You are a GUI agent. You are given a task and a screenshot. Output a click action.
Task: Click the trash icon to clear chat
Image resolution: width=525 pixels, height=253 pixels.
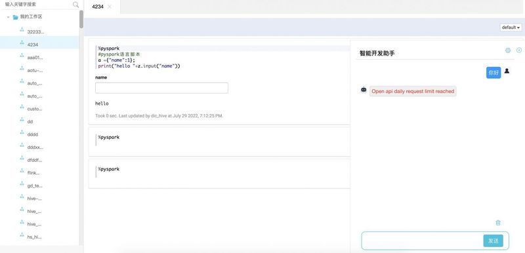(x=498, y=223)
